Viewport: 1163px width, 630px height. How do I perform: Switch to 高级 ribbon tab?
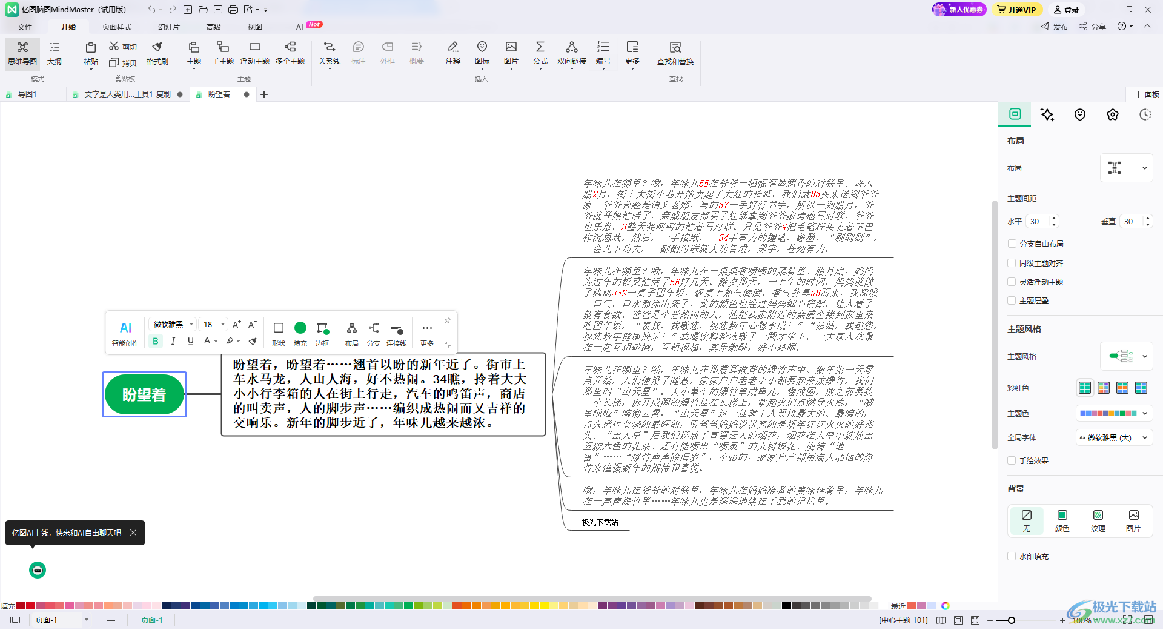[214, 27]
